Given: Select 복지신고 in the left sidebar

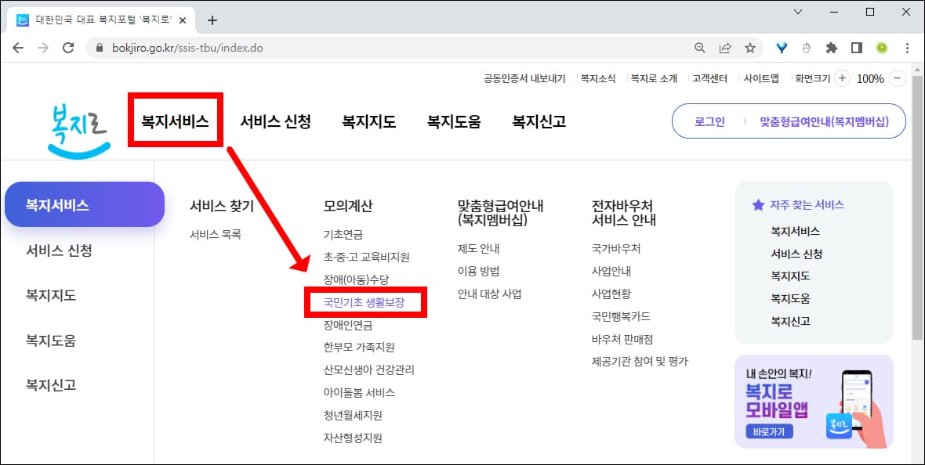Looking at the screenshot, I should [51, 385].
